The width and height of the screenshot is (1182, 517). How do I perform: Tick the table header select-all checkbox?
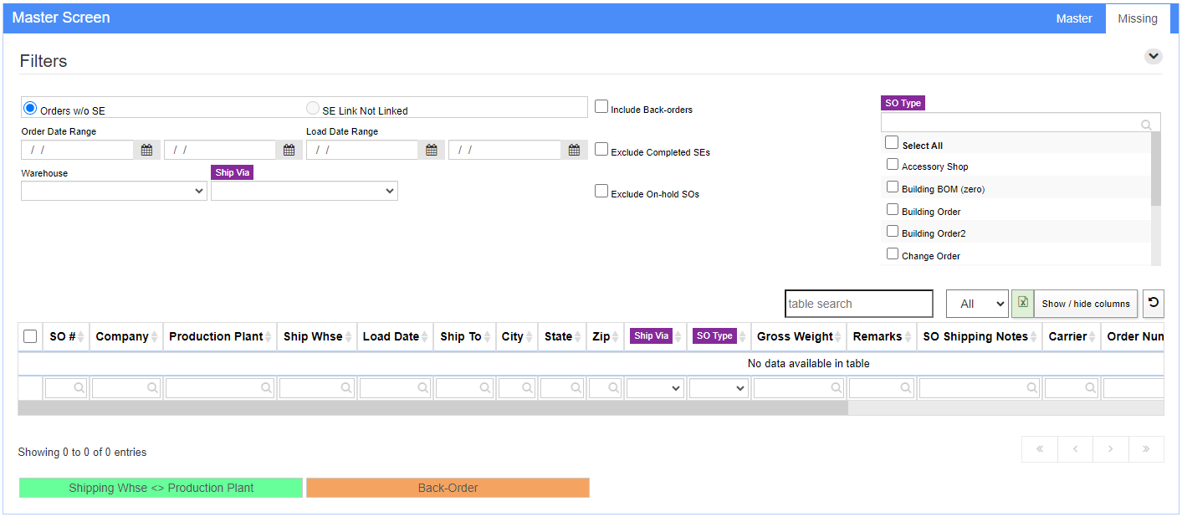[30, 336]
